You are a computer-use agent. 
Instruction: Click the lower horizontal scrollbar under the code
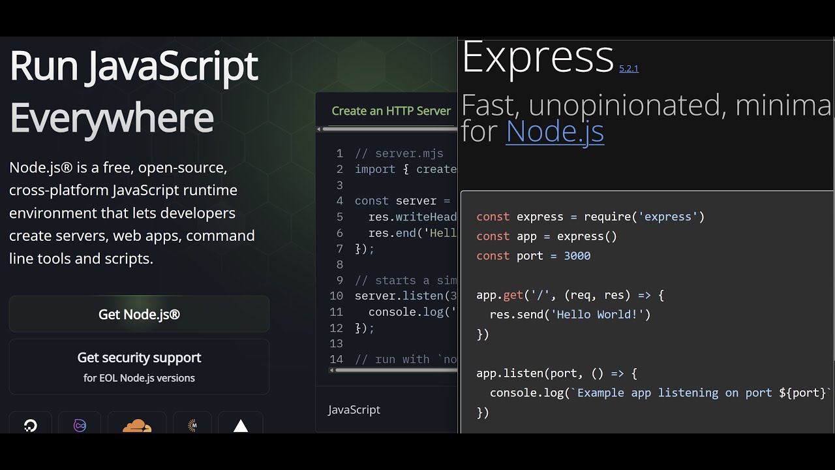397,370
